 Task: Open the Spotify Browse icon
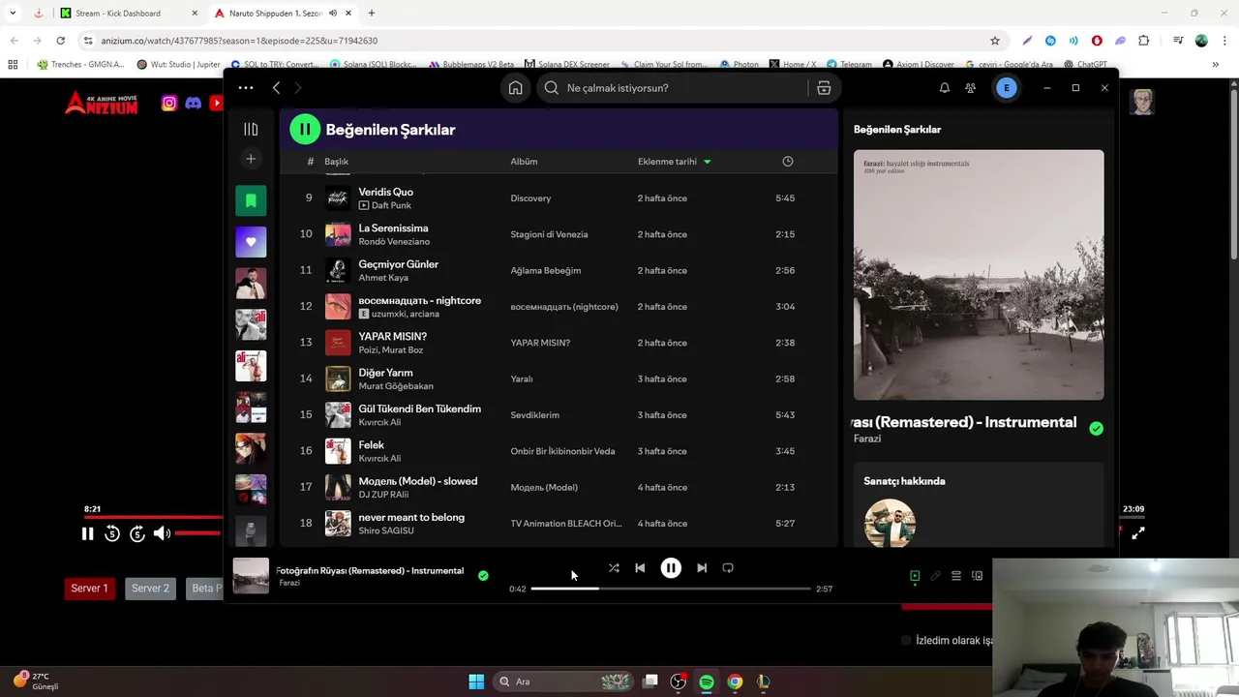click(x=824, y=88)
